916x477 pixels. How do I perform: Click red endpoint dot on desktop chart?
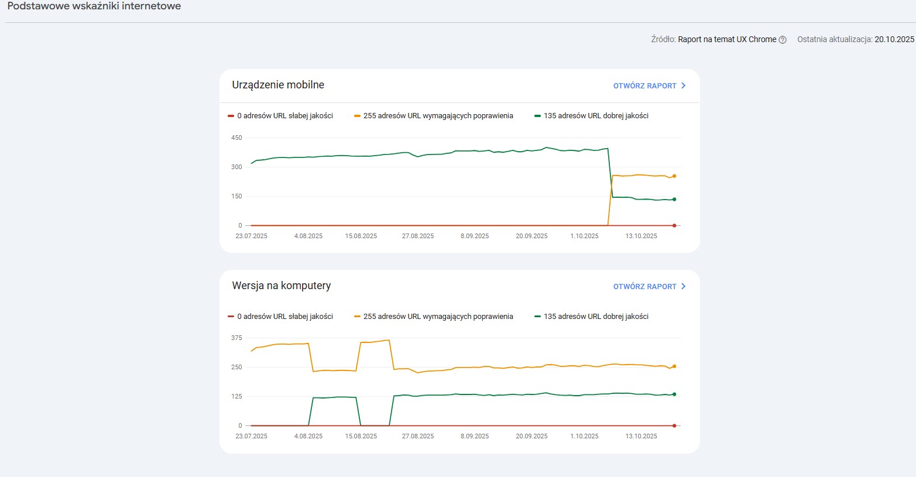(x=674, y=425)
